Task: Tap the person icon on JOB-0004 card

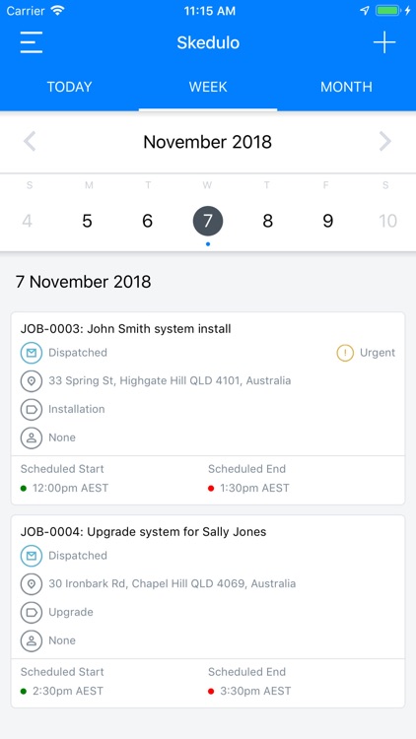Action: [32, 640]
